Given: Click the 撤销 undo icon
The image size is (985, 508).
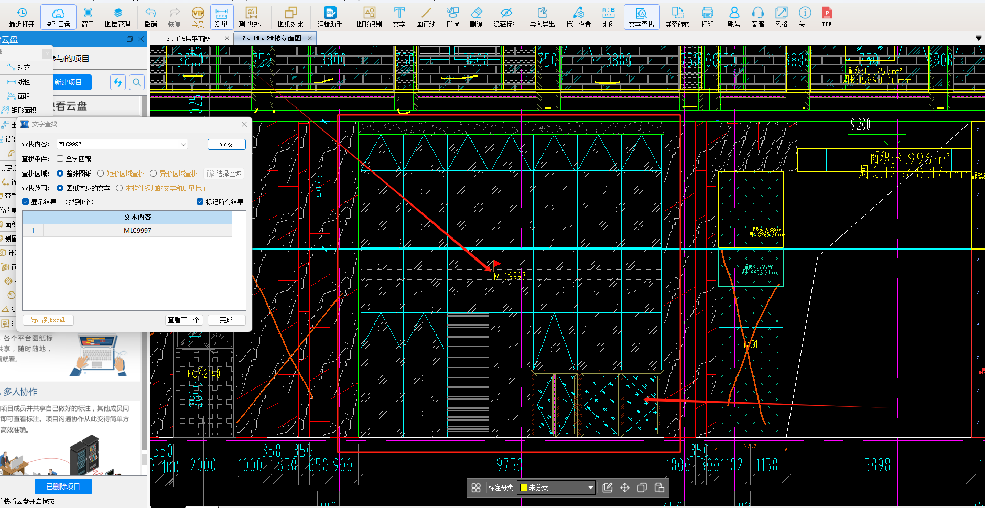Looking at the screenshot, I should click(151, 17).
